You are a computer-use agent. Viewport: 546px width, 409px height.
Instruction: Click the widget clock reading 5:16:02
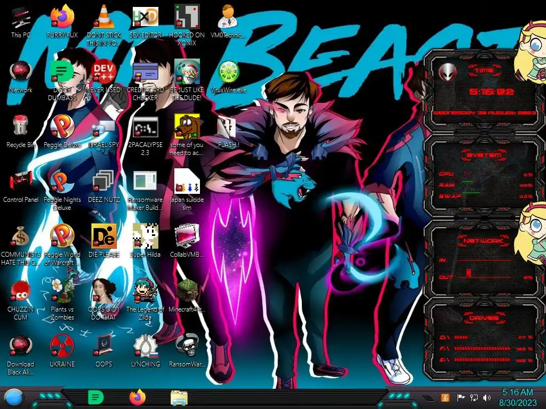[491, 92]
